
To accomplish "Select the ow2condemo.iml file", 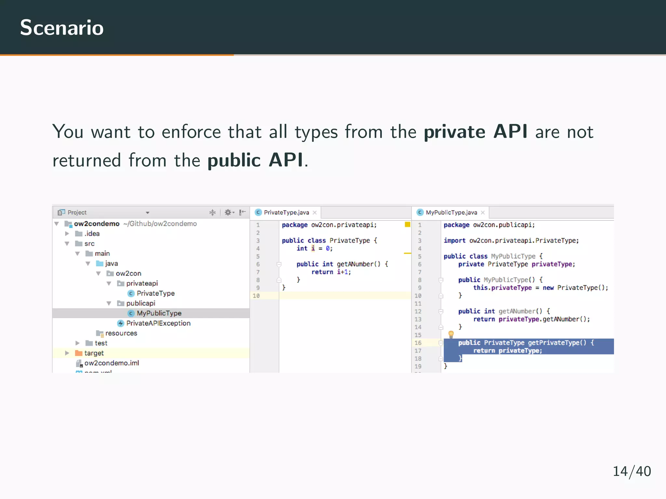I will point(112,363).
